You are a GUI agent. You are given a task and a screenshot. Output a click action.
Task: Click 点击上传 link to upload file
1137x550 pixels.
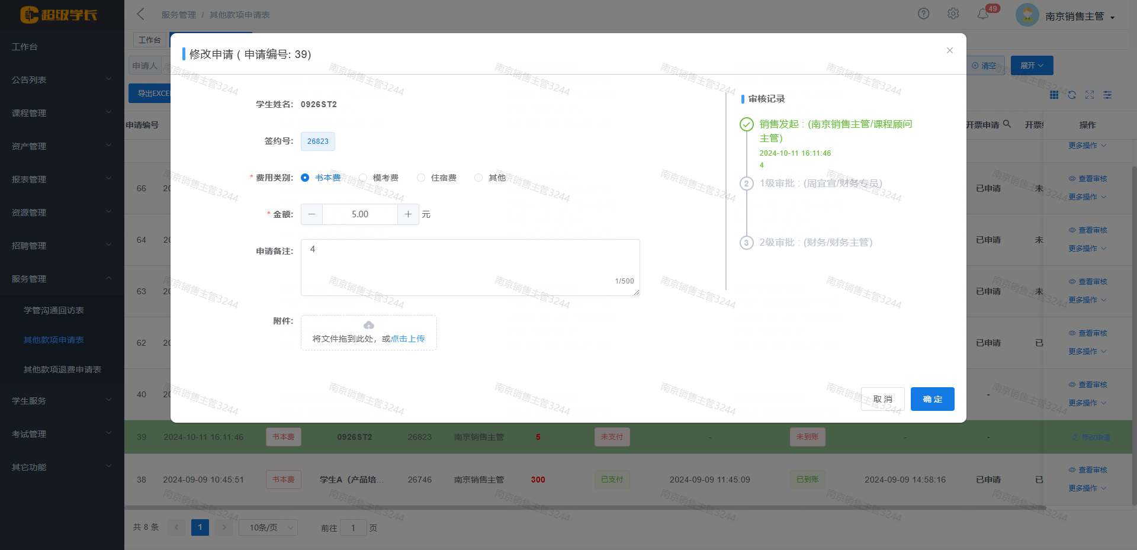[407, 339]
